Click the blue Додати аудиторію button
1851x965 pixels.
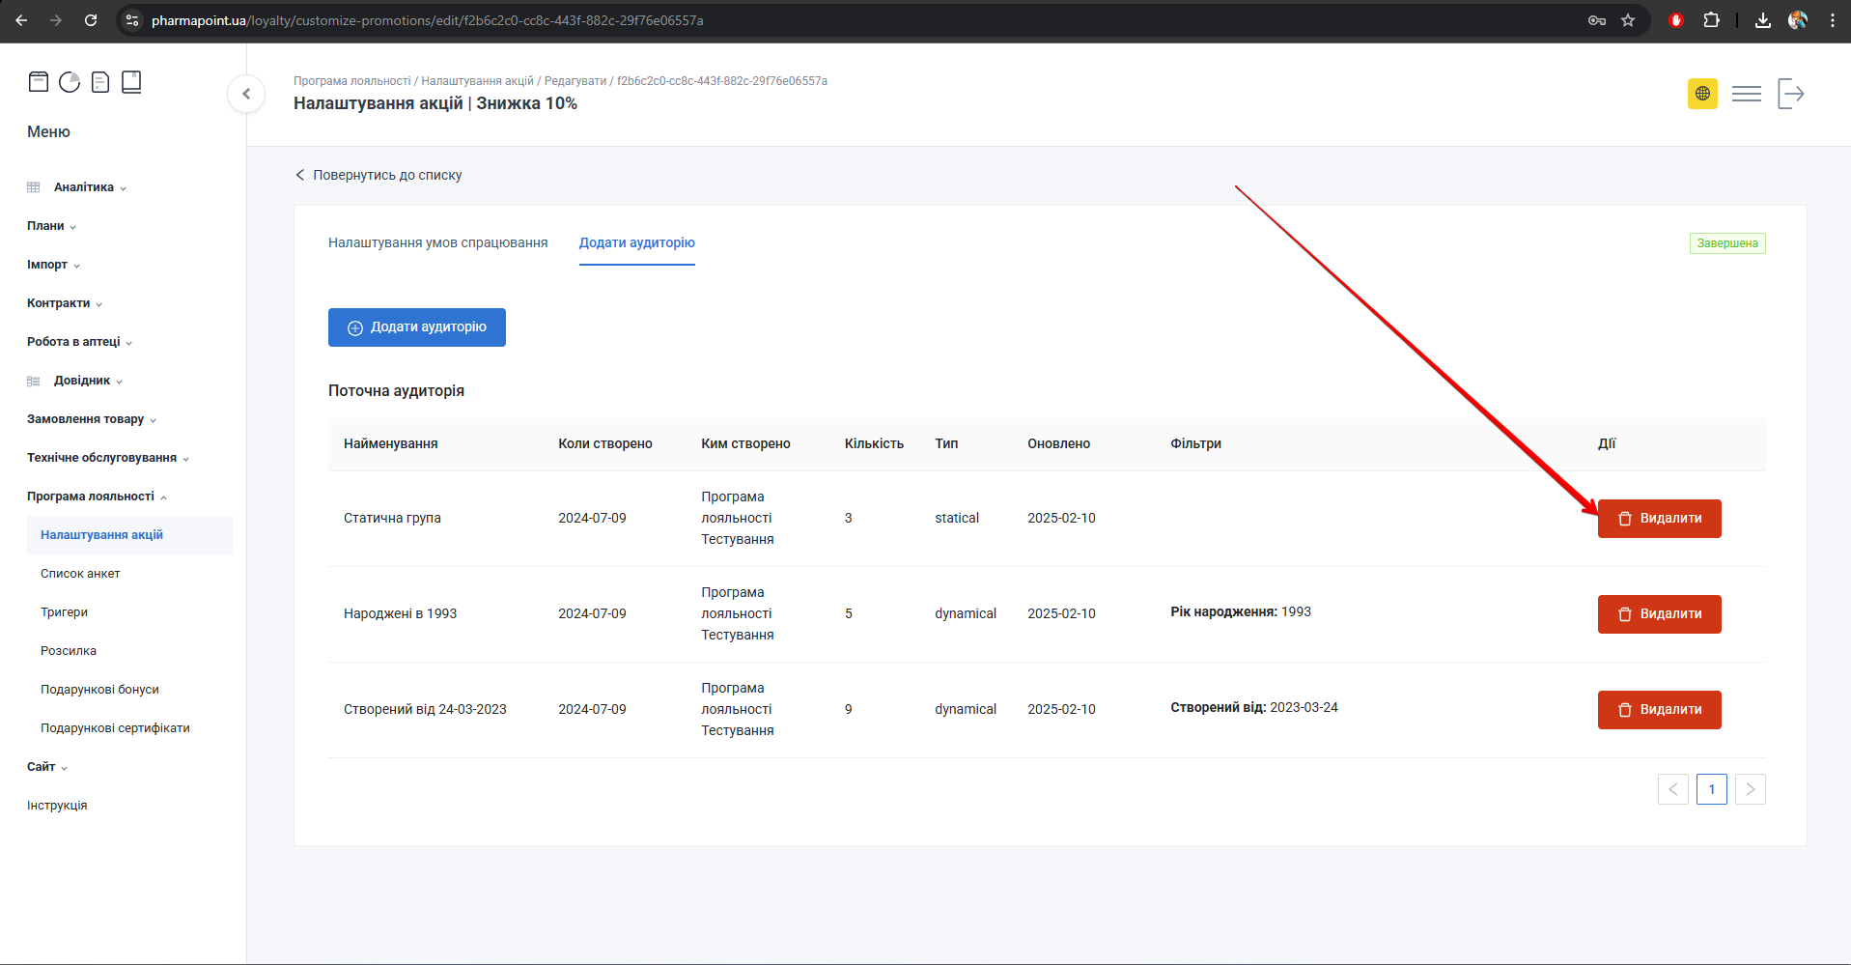pyautogui.click(x=417, y=327)
